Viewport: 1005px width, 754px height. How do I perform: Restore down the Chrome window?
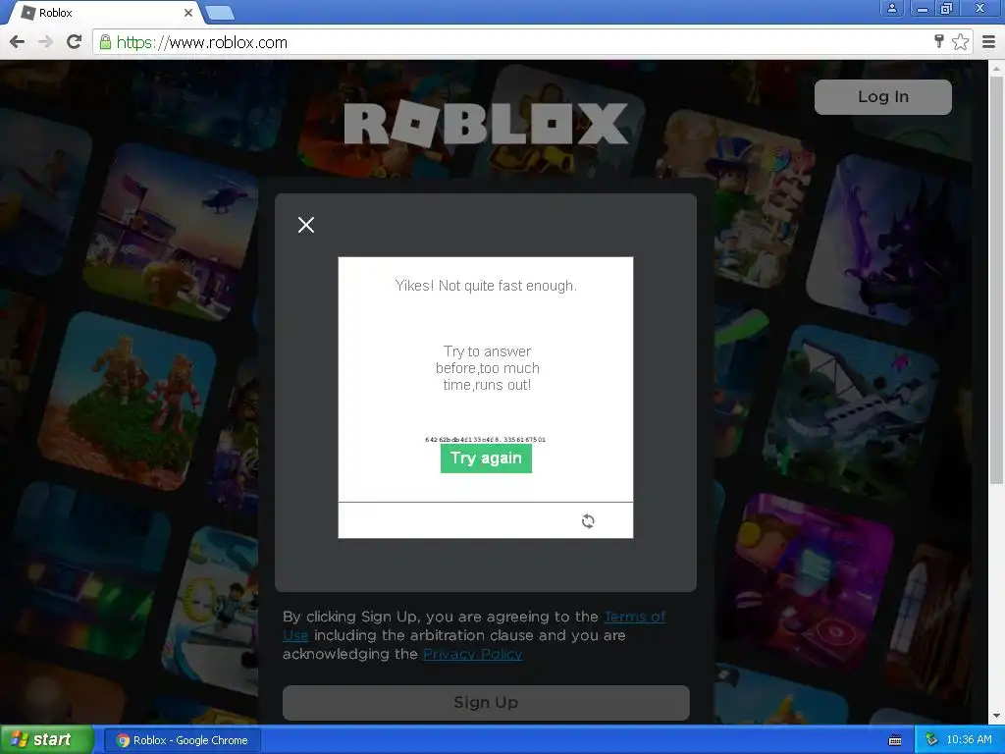coord(946,8)
